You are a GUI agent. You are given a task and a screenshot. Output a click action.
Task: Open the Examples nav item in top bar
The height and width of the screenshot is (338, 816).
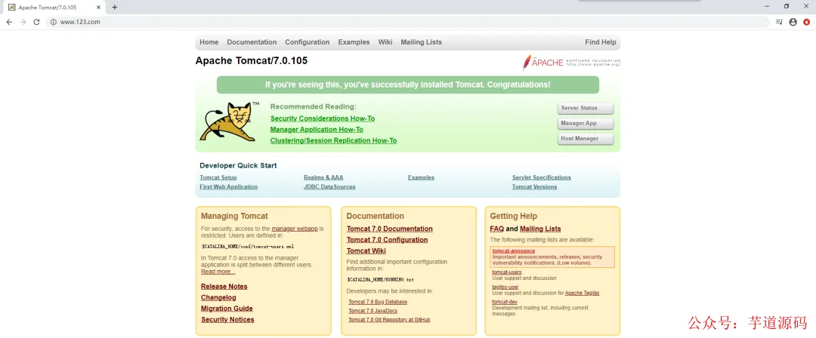click(x=354, y=42)
